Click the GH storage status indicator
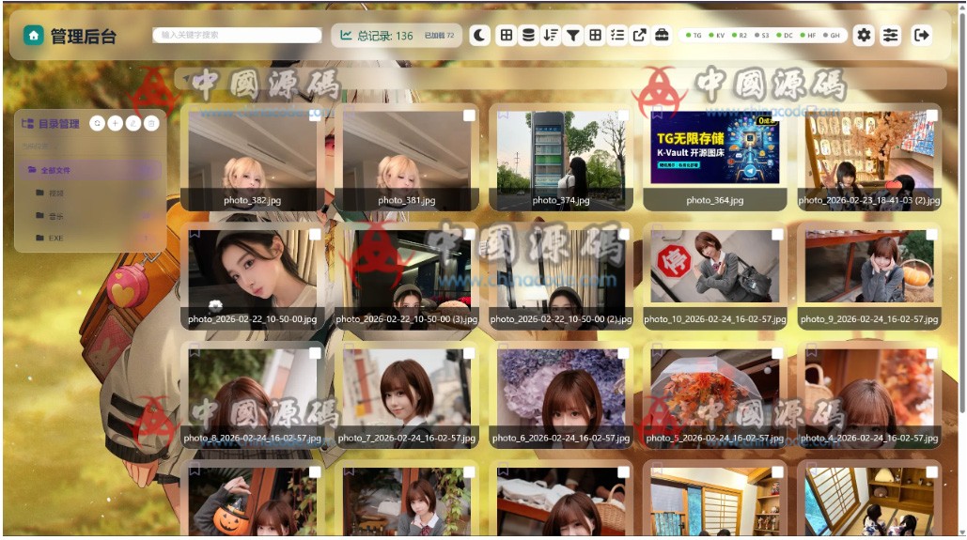 tap(832, 35)
